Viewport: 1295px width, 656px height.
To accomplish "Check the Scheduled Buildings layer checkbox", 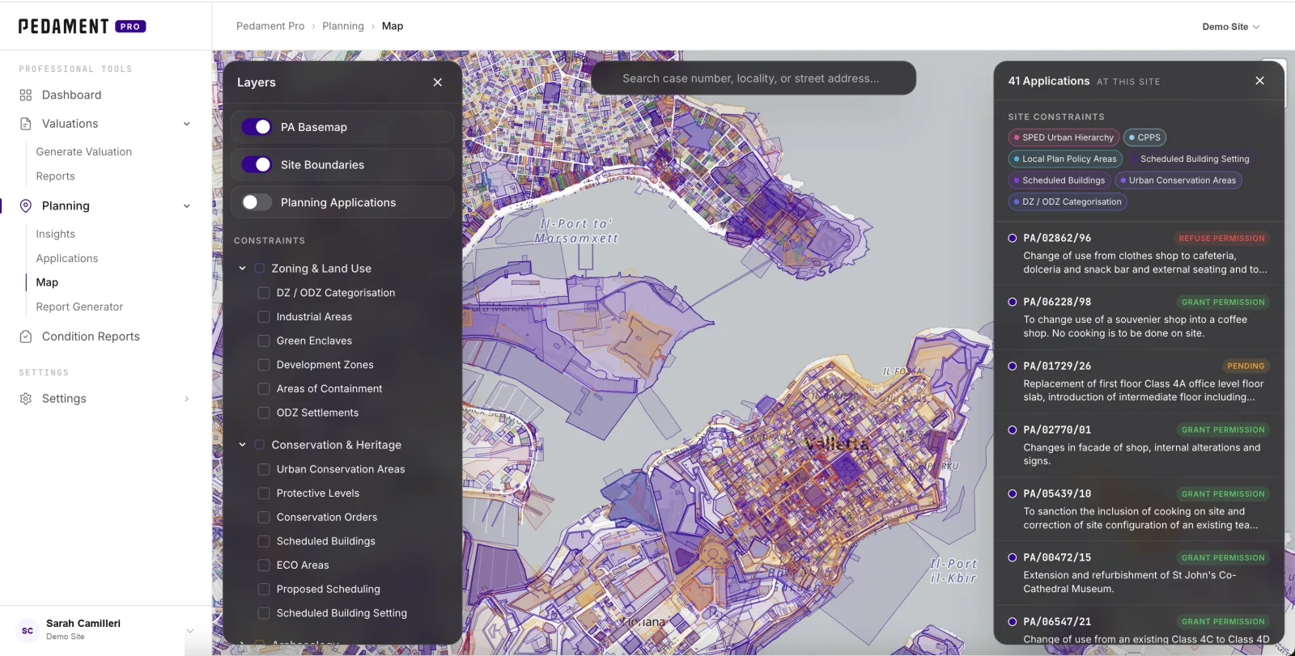I will [263, 541].
